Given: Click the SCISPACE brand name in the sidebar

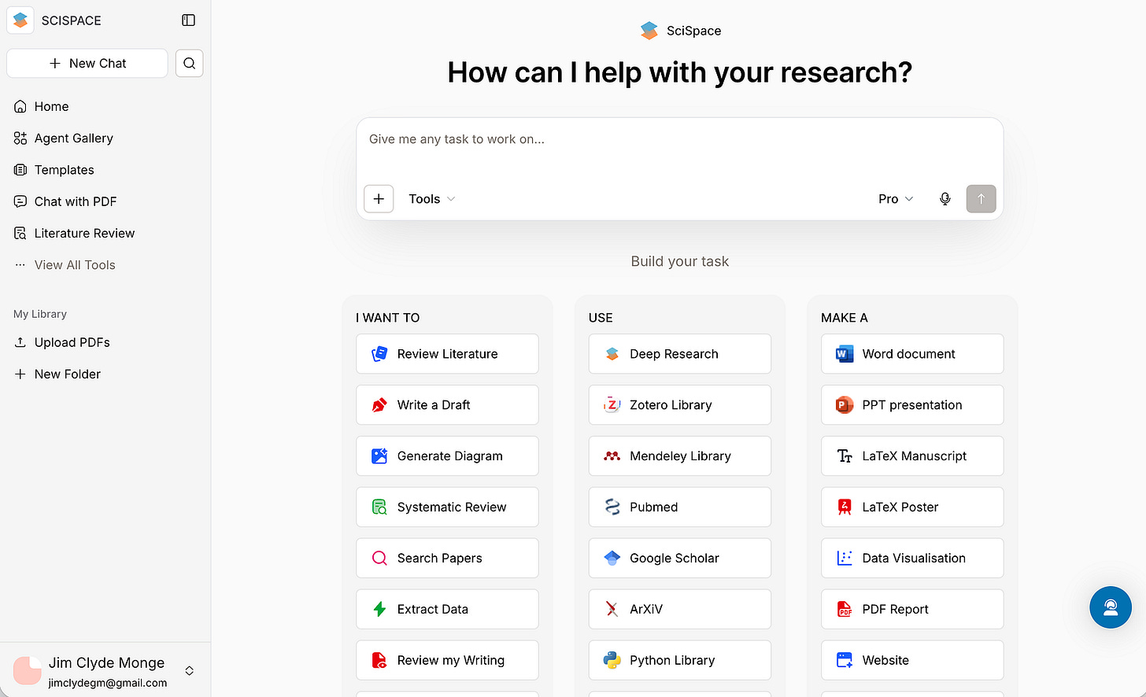Looking at the screenshot, I should (x=72, y=20).
